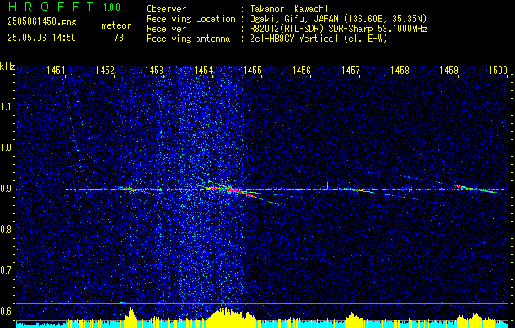Image resolution: width=515 pixels, height=328 pixels.
Task: Click the 1455 time axis marker
Action: point(252,70)
